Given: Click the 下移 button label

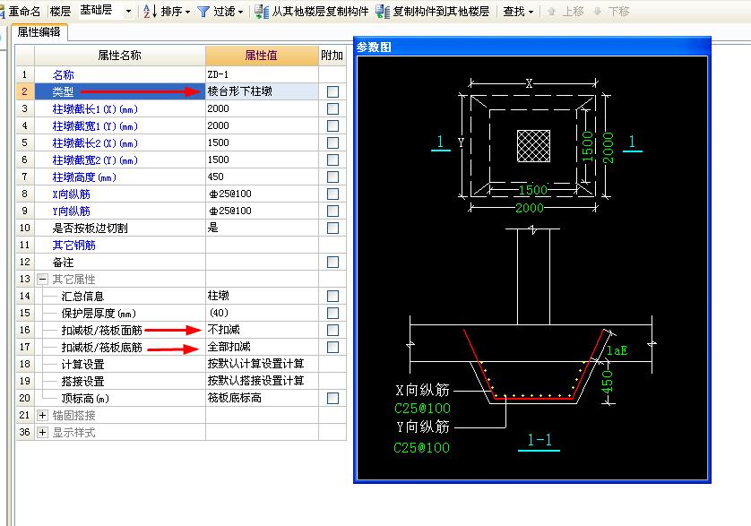Looking at the screenshot, I should pyautogui.click(x=618, y=12).
